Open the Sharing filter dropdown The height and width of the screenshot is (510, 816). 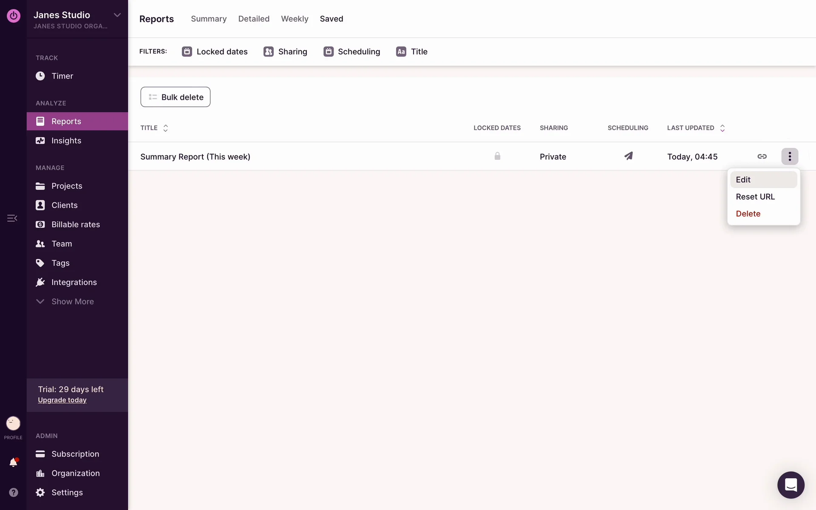click(285, 51)
